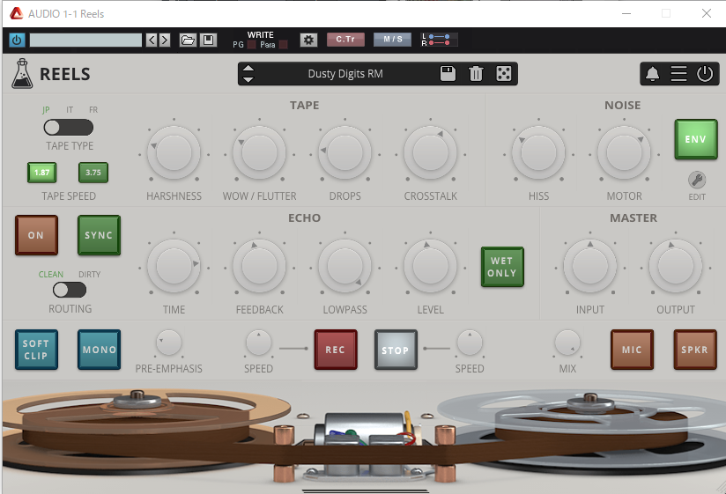This screenshot has width=726, height=494.
Task: Click the floppy disk save icon in host bar
Action: [208, 41]
